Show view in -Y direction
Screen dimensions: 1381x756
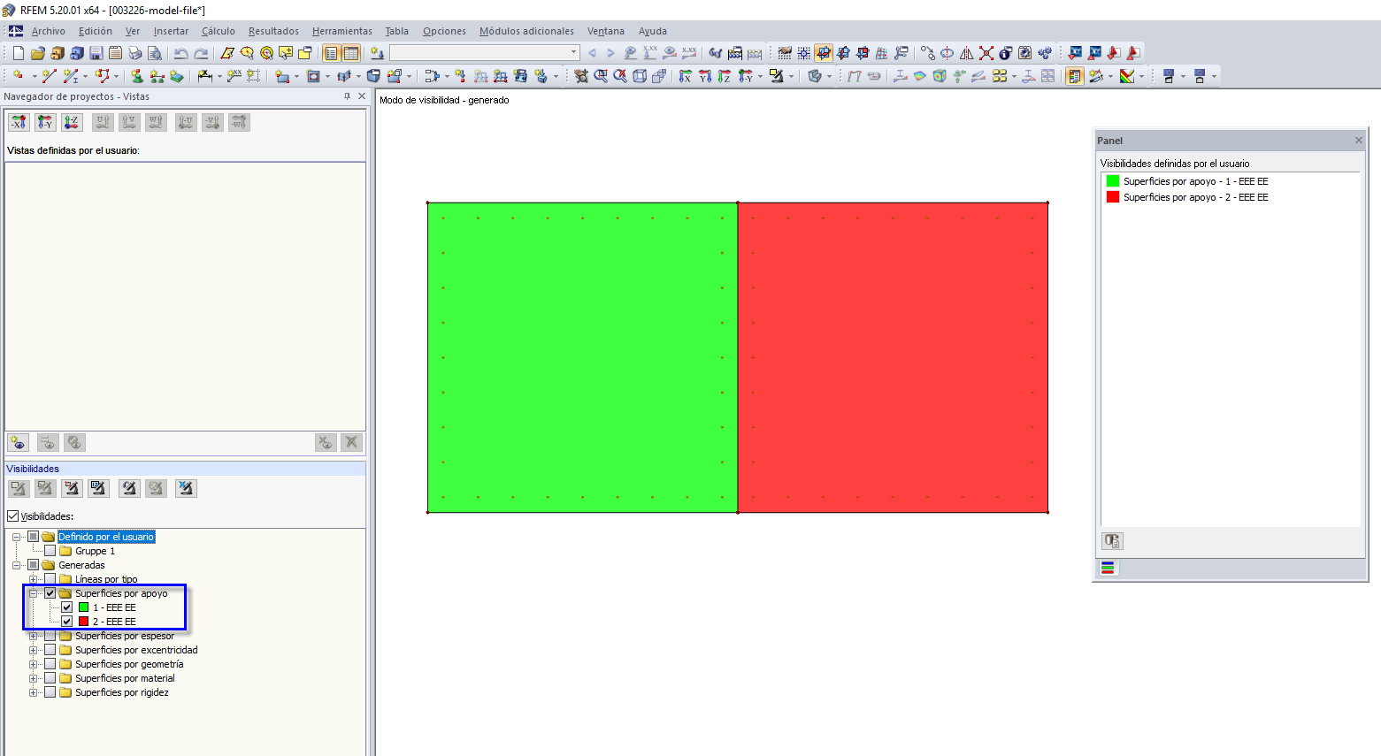tap(45, 122)
